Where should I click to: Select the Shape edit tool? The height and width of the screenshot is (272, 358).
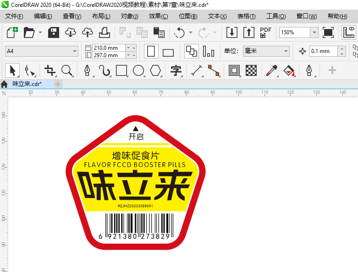pyautogui.click(x=30, y=70)
